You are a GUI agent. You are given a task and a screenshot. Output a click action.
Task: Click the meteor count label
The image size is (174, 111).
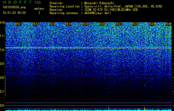coord(39,9)
